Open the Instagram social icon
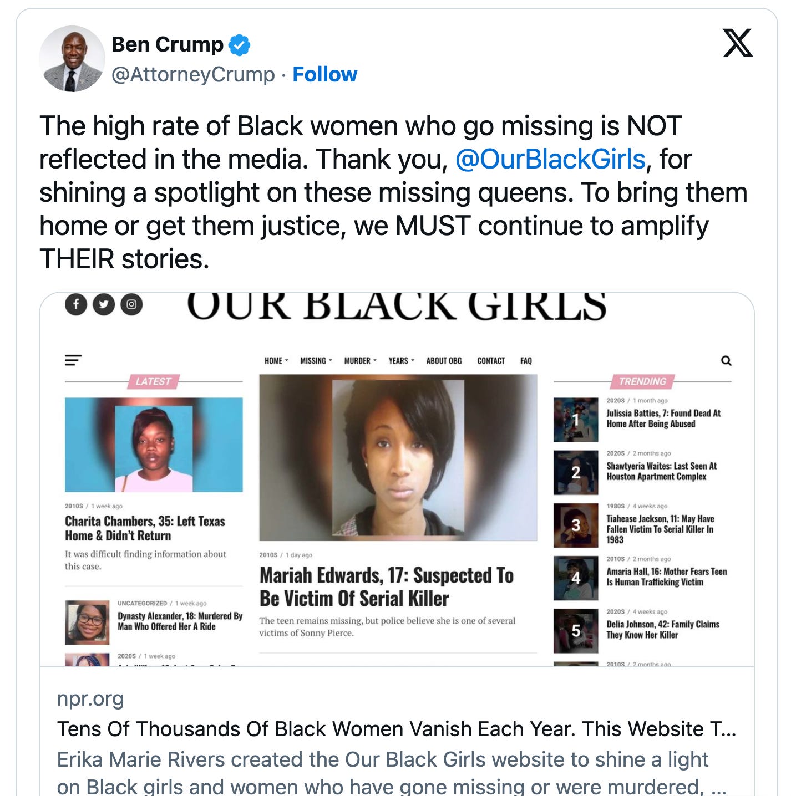Image resolution: width=791 pixels, height=796 pixels. pos(131,304)
